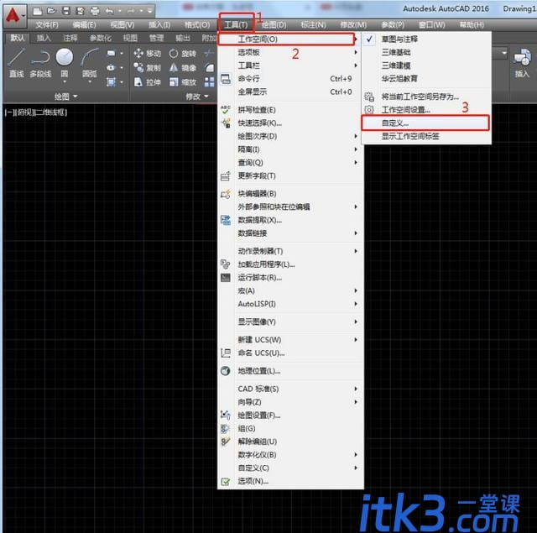Select the Ellipse draw tool icon

[111, 68]
